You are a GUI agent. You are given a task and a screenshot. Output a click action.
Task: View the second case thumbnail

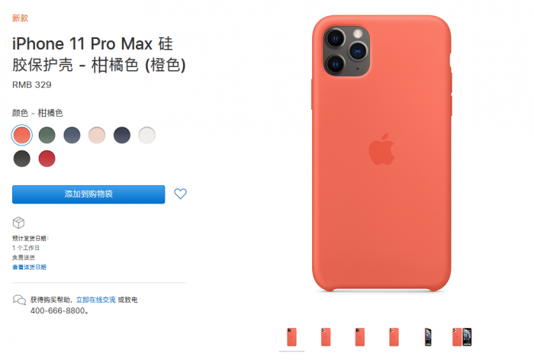326,337
